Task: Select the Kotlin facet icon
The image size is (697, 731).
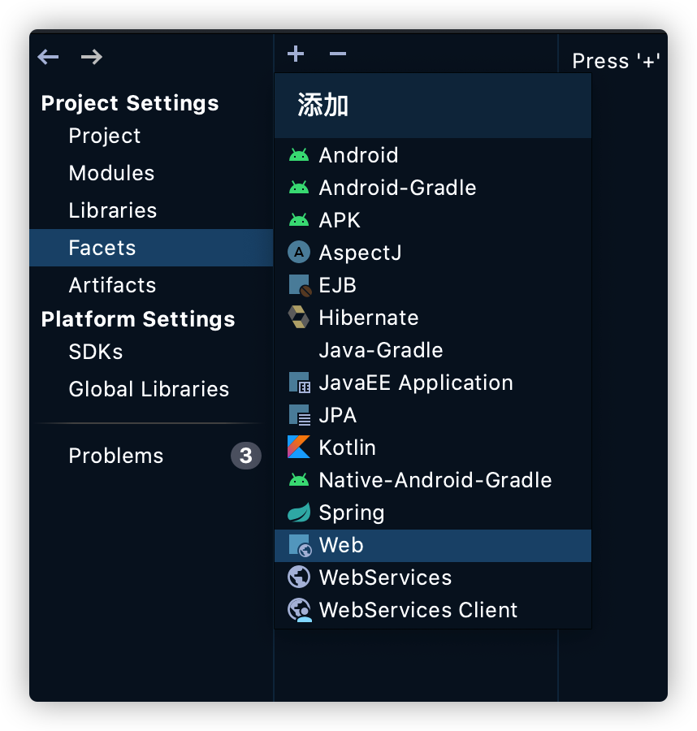Action: [x=299, y=448]
